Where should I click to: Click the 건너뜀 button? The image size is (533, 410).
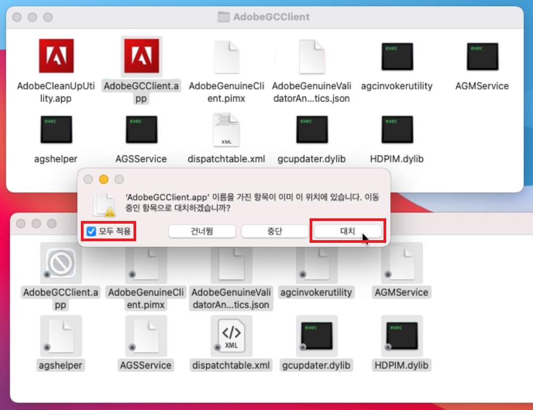click(202, 232)
